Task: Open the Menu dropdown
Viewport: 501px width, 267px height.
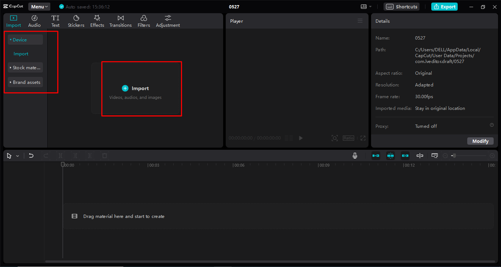Action: pos(39,7)
